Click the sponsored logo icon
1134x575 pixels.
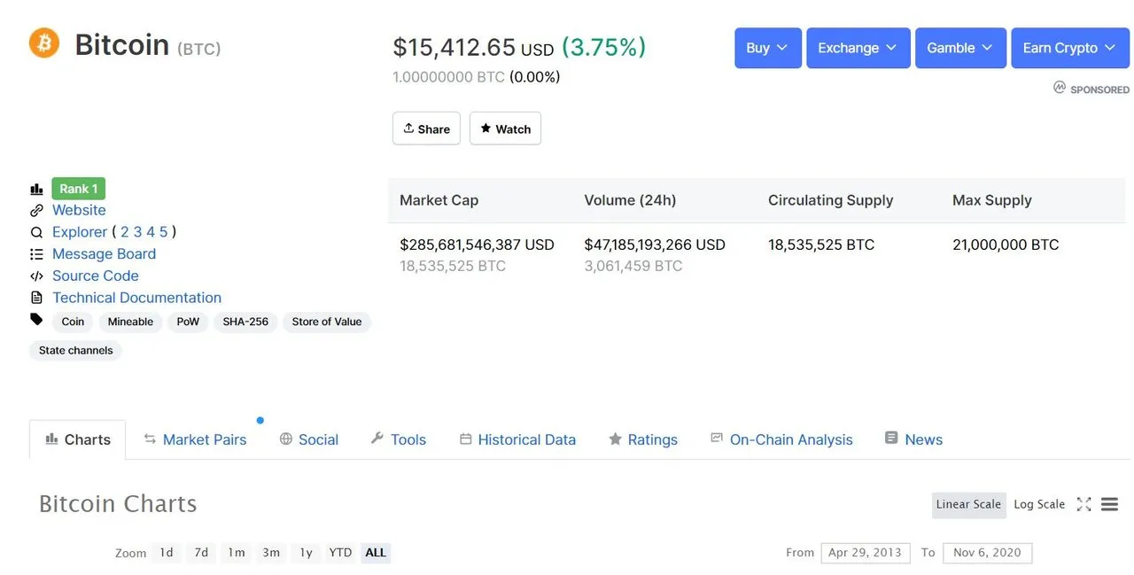tap(1060, 88)
